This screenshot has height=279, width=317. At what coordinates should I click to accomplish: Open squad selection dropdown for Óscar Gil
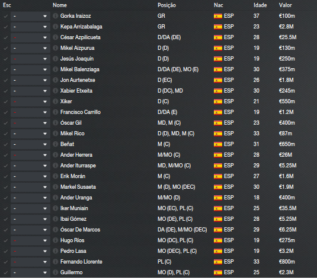point(30,123)
